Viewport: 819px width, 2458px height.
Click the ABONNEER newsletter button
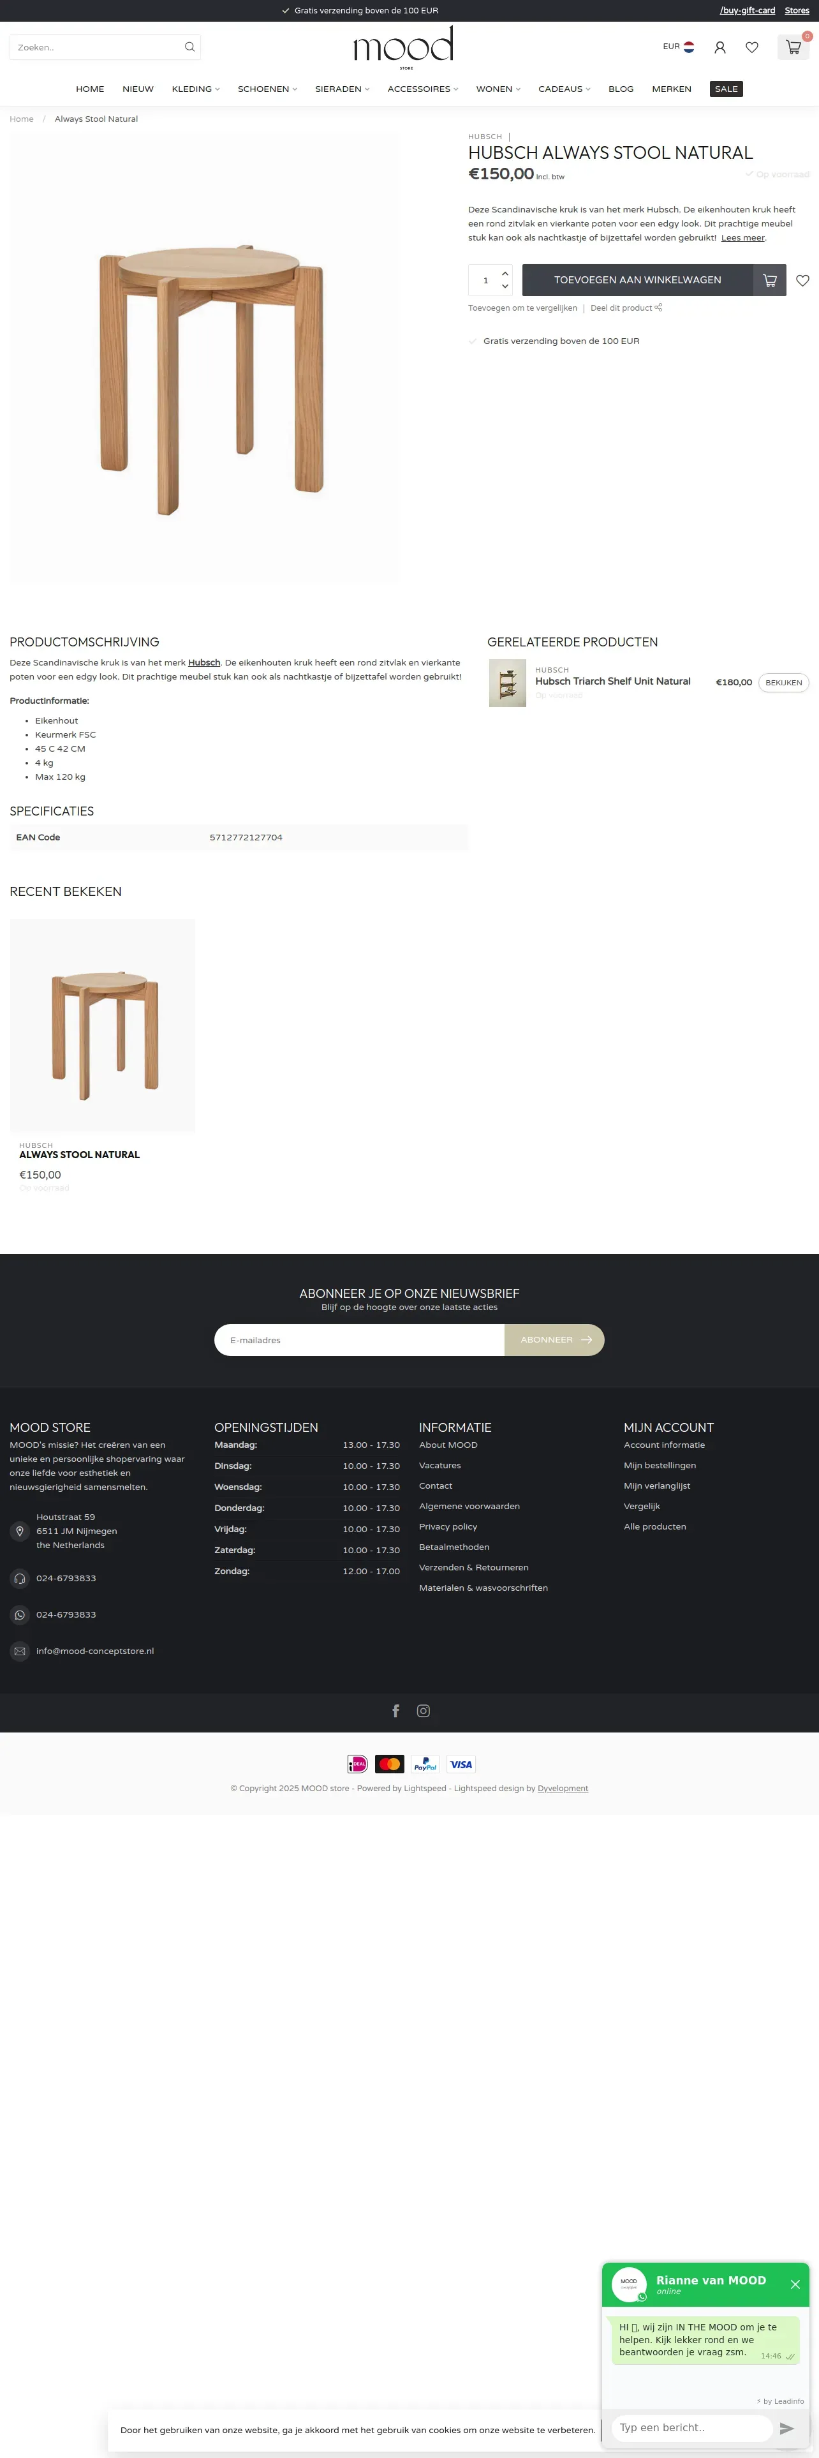554,1339
